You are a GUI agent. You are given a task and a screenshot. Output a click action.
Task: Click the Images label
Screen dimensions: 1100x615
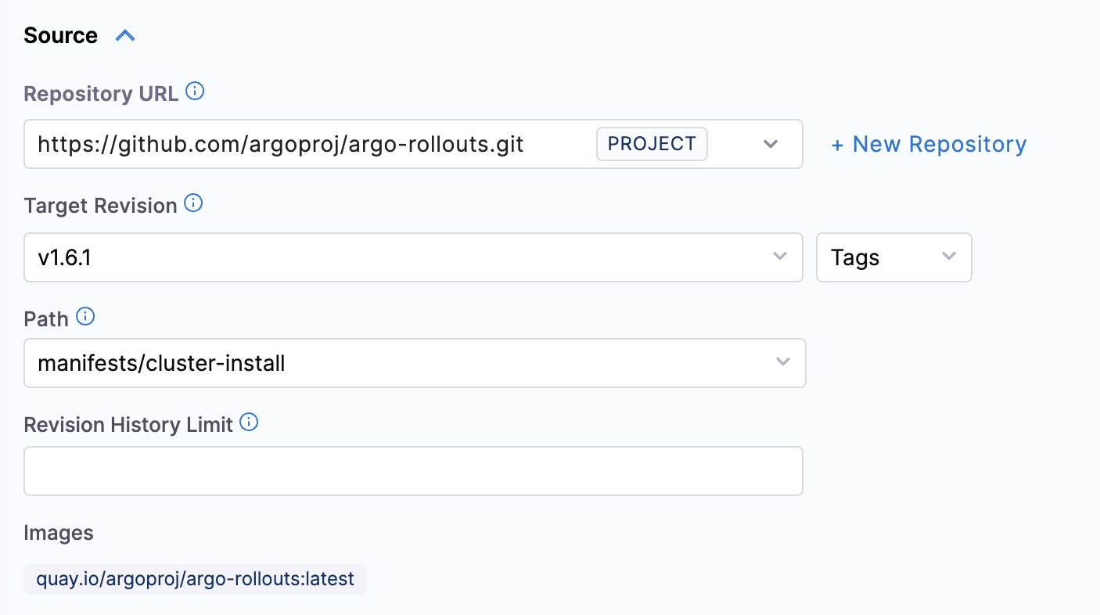(59, 533)
